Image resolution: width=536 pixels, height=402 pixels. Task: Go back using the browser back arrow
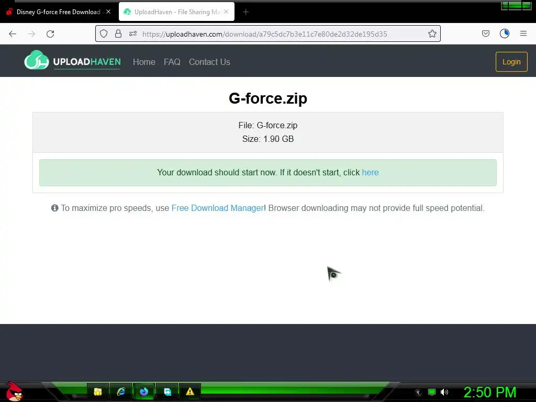pyautogui.click(x=13, y=34)
